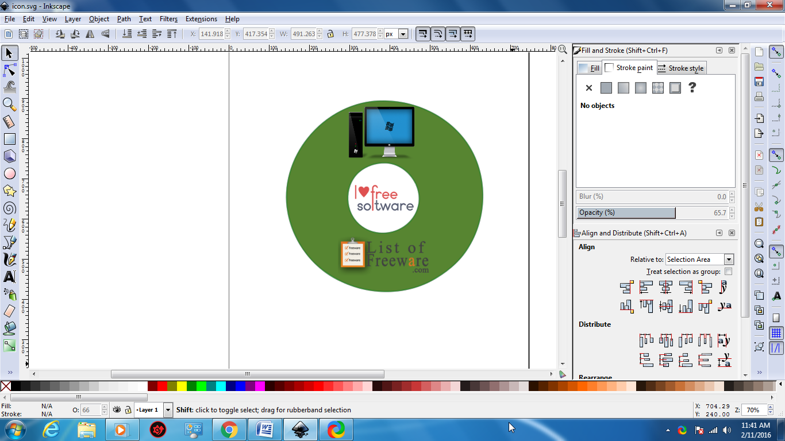This screenshot has width=785, height=441.
Task: Toggle layer visibility eye icon
Action: click(117, 409)
